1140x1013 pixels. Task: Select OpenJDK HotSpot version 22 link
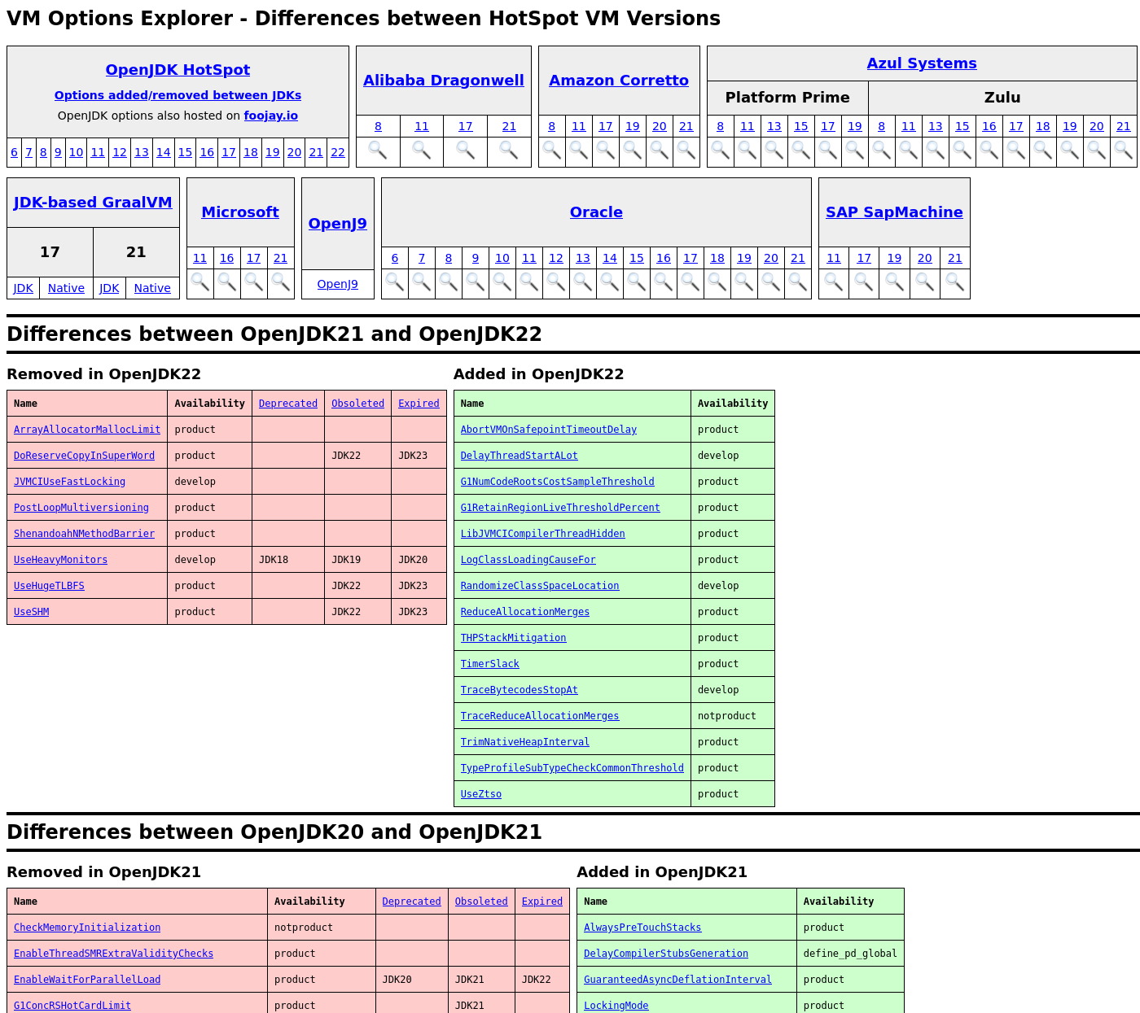(338, 152)
